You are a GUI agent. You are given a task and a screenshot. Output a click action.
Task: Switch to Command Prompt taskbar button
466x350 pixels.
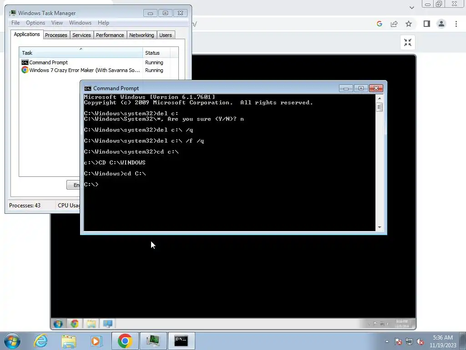click(x=181, y=341)
